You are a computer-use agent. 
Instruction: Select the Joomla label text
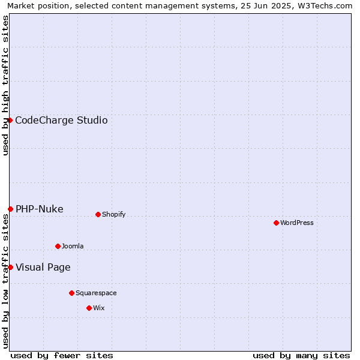73,246
